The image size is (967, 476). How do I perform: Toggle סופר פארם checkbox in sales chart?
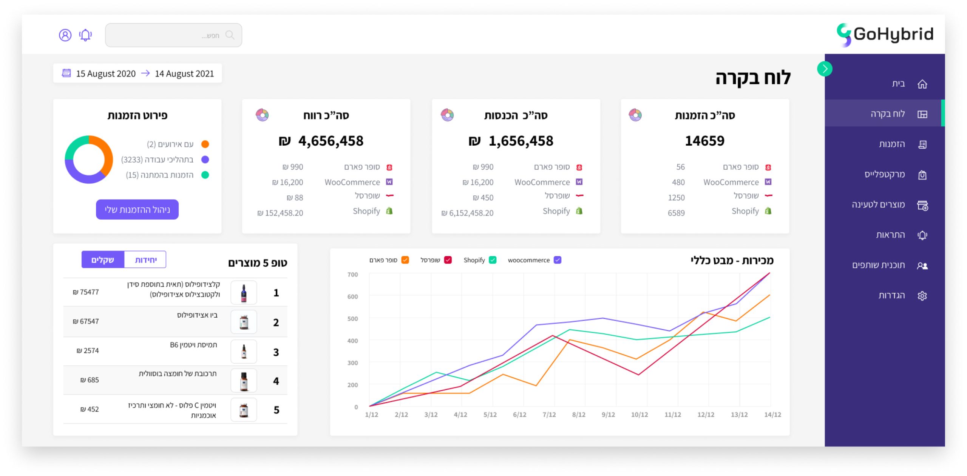[405, 260]
